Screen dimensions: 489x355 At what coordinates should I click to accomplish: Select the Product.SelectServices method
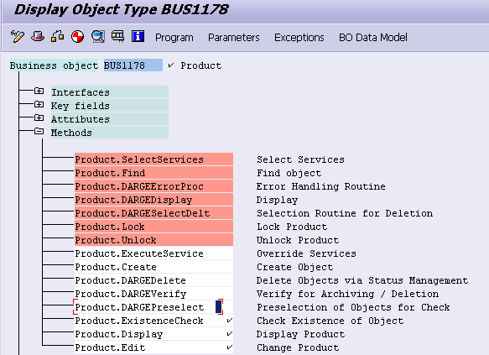coord(153,159)
